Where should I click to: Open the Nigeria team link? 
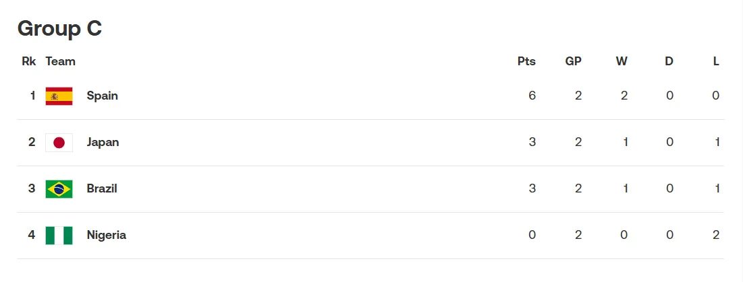click(107, 235)
